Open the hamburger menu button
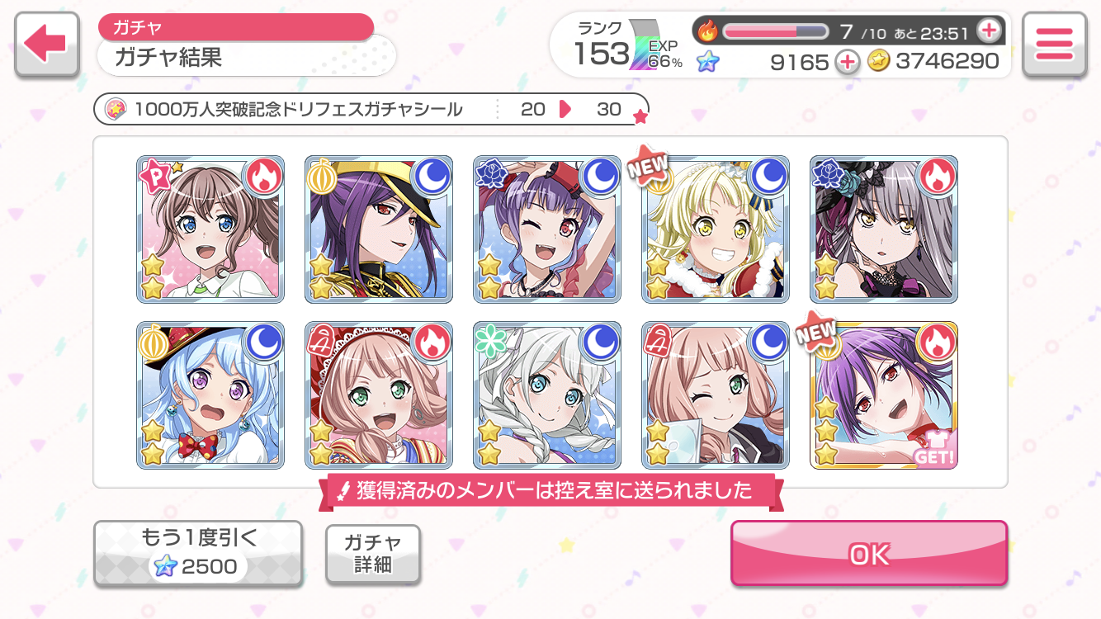This screenshot has width=1101, height=619. (1054, 45)
